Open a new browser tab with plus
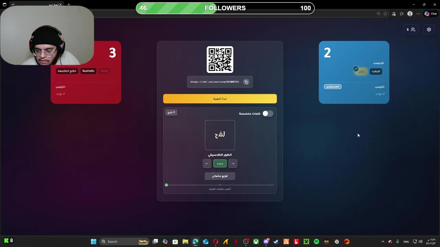The image size is (440, 247). (x=69, y=4)
